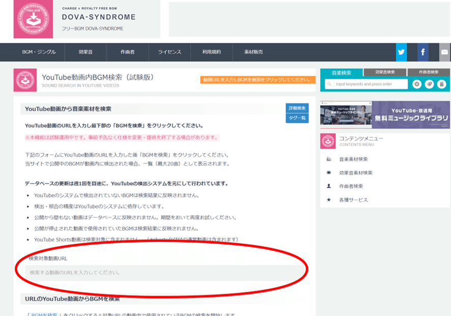Focus the 検索する動画のURL input field
This screenshot has width=451, height=316.
click(165, 273)
